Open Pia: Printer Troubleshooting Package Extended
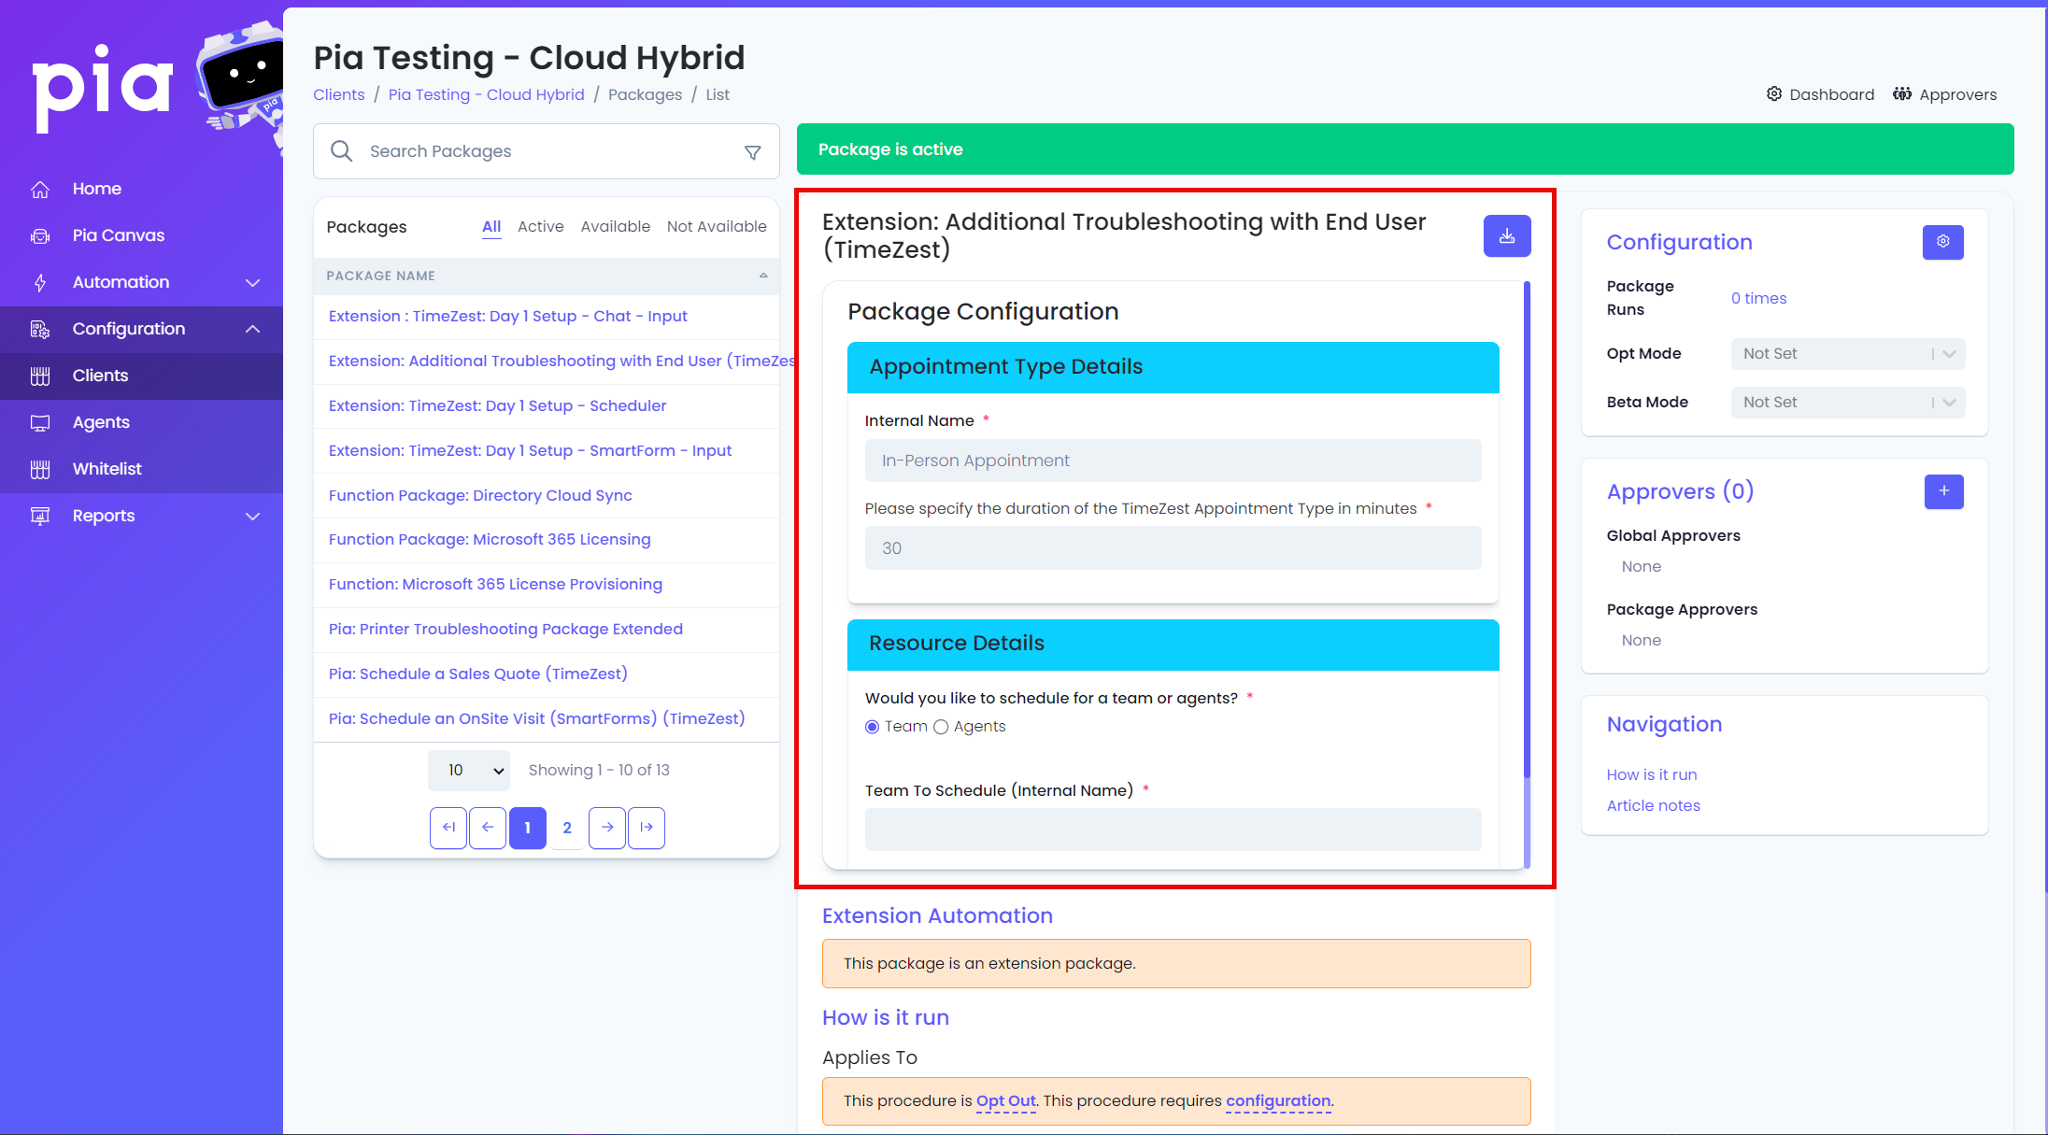The height and width of the screenshot is (1135, 2048). [x=505, y=629]
